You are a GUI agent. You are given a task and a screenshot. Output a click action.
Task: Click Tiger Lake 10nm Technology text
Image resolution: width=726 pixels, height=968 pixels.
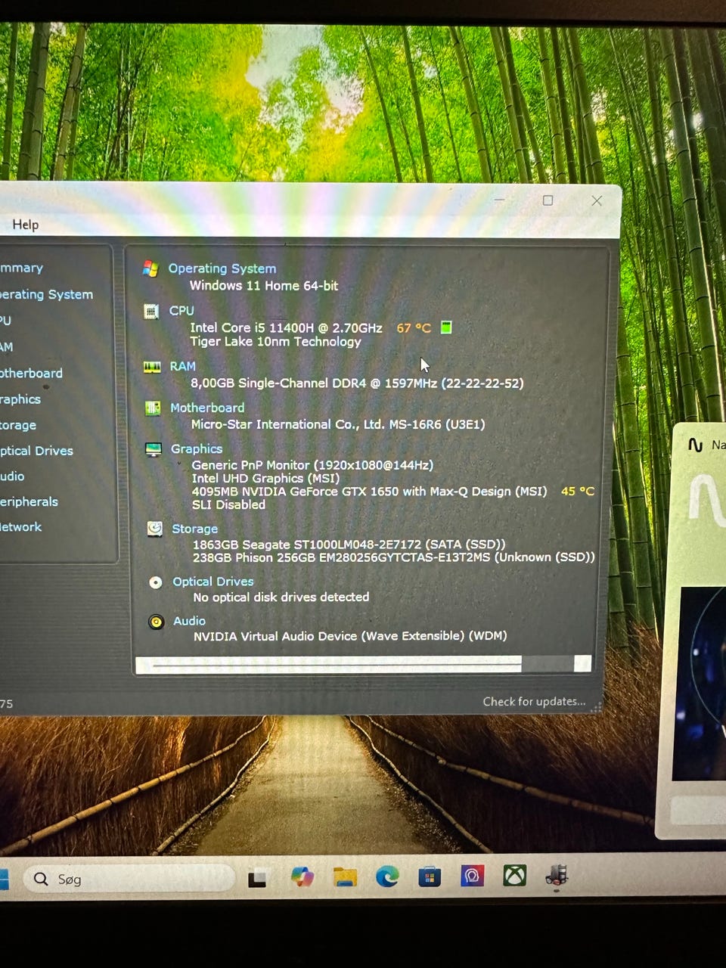[275, 342]
